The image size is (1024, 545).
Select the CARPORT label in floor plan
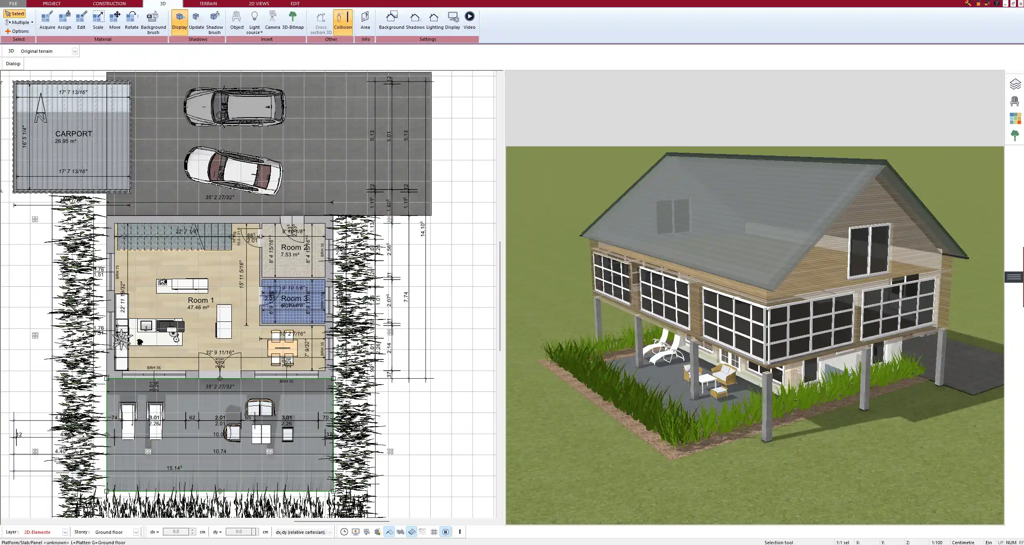pyautogui.click(x=74, y=134)
